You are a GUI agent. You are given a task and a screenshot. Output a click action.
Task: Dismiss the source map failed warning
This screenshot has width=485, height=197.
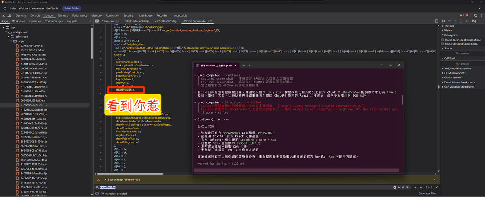[x=435, y=180]
